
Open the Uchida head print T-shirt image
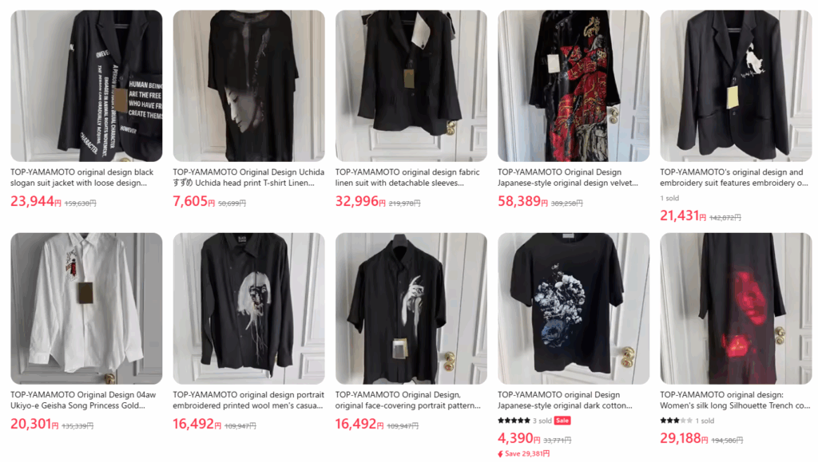click(249, 86)
